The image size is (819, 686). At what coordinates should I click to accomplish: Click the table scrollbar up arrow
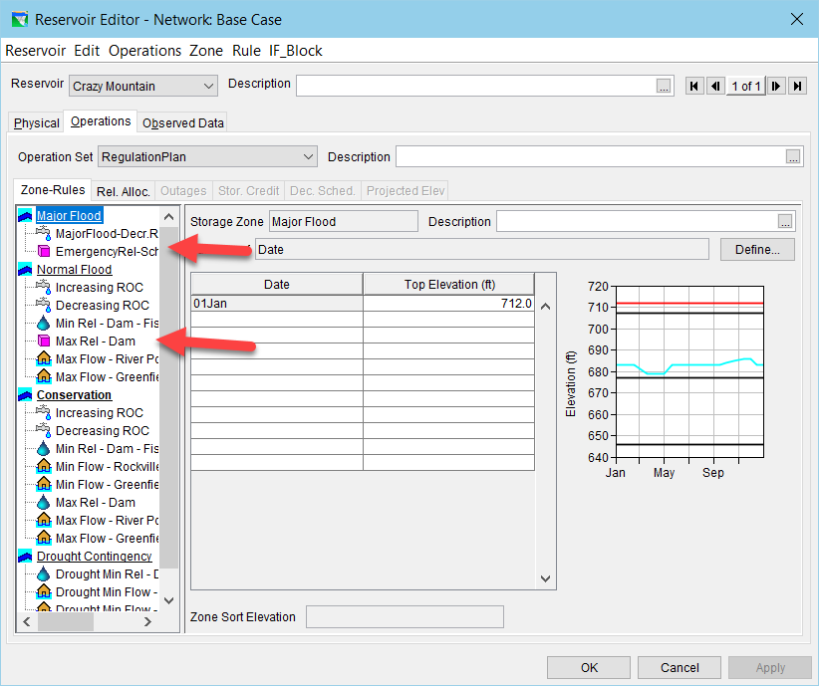(x=545, y=307)
